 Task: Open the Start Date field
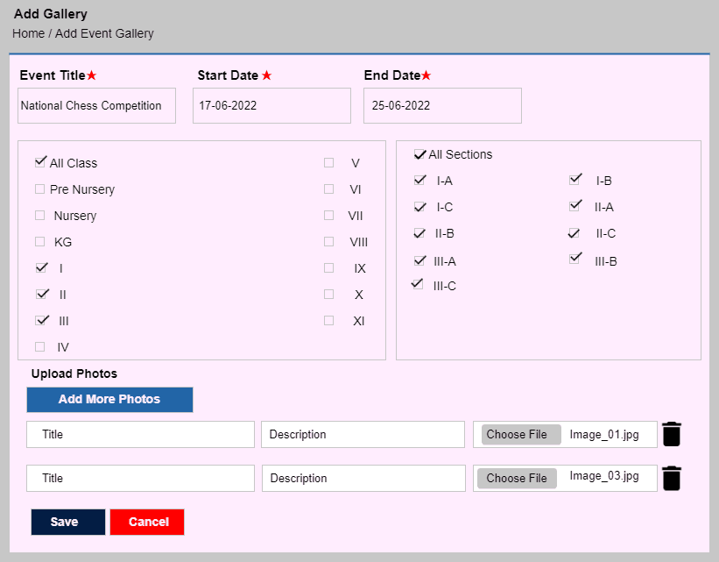[271, 105]
